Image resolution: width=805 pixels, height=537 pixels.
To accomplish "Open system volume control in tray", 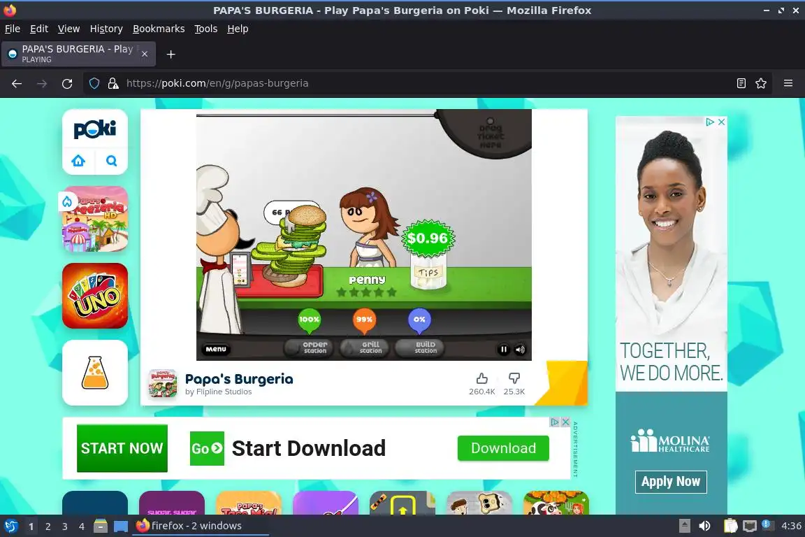I will point(705,526).
